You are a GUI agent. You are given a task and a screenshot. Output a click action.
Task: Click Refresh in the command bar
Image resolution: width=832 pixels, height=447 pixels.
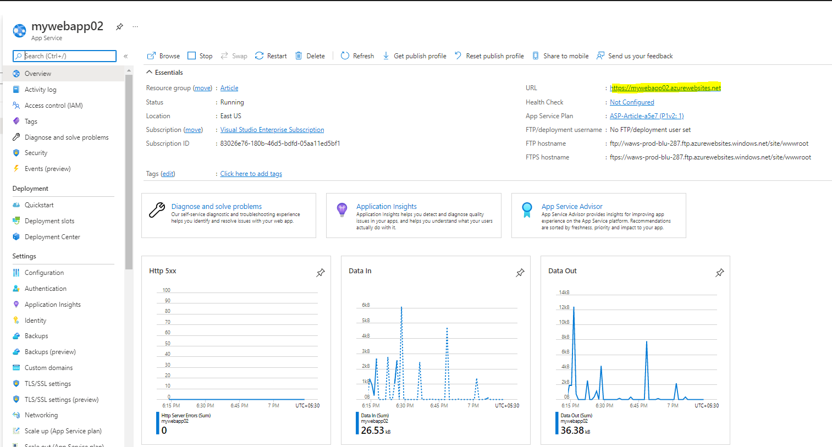click(x=357, y=56)
